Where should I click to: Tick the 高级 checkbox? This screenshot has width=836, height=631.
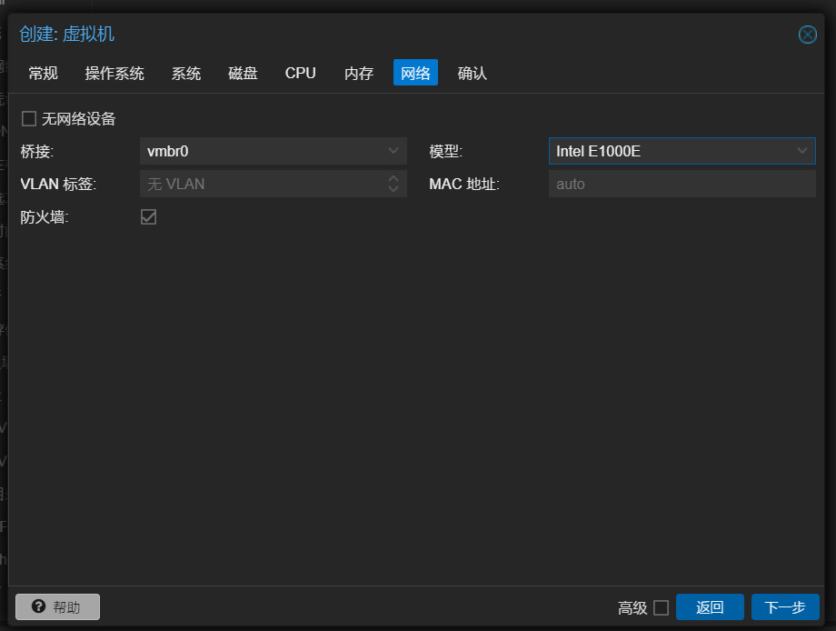tap(662, 607)
